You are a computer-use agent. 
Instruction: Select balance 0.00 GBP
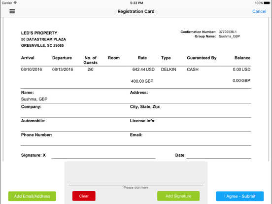coord(241,81)
